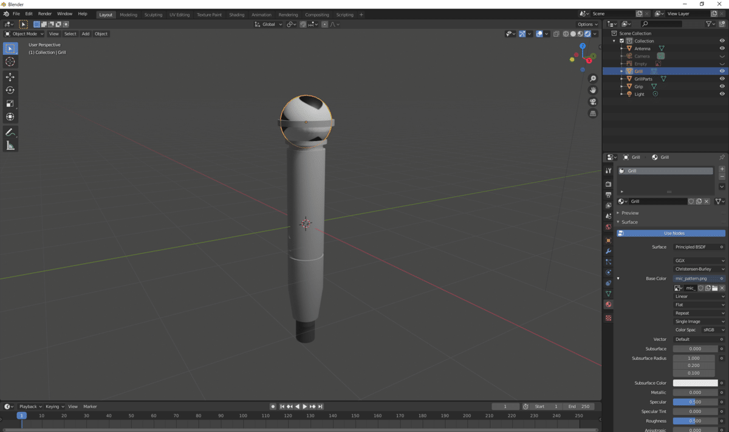Select the Transform tool
The image size is (729, 432).
(10, 117)
